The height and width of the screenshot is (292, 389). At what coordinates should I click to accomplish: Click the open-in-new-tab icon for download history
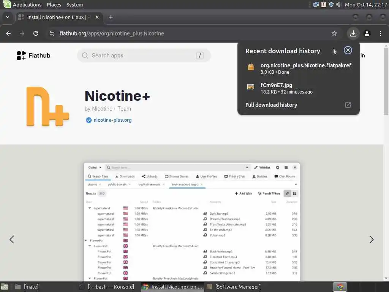tap(348, 105)
